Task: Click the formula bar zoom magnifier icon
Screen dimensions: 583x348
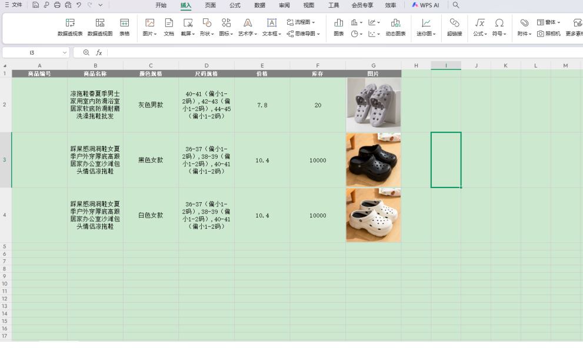Action: pyautogui.click(x=86, y=53)
